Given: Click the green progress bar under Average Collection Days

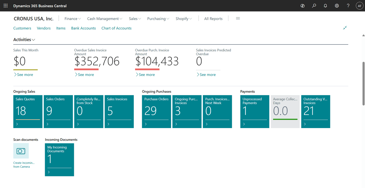Looking at the screenshot, I should 285,120.
